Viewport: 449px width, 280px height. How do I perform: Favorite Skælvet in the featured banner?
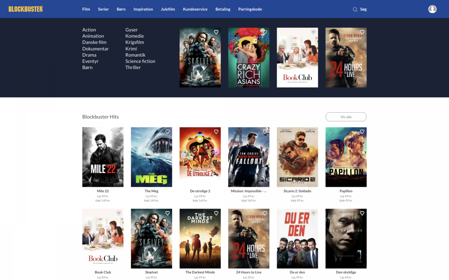216,32
